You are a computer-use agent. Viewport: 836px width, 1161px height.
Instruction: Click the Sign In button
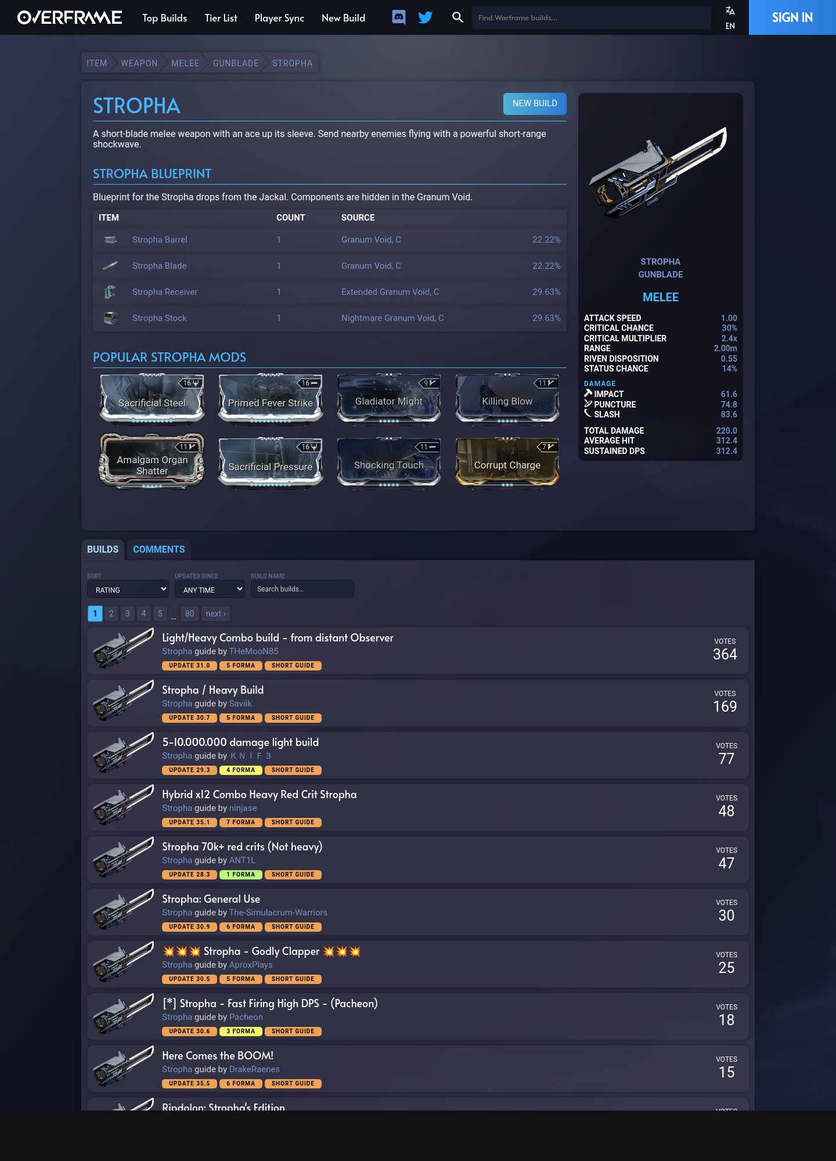click(792, 17)
